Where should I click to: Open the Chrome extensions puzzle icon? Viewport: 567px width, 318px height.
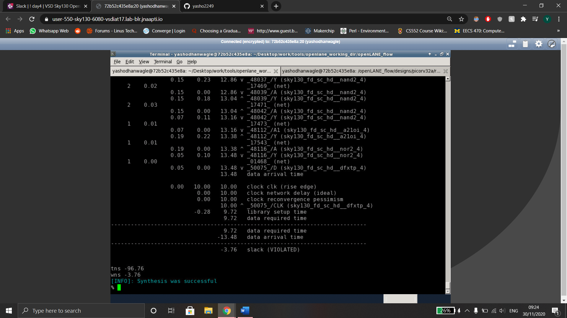click(x=523, y=19)
